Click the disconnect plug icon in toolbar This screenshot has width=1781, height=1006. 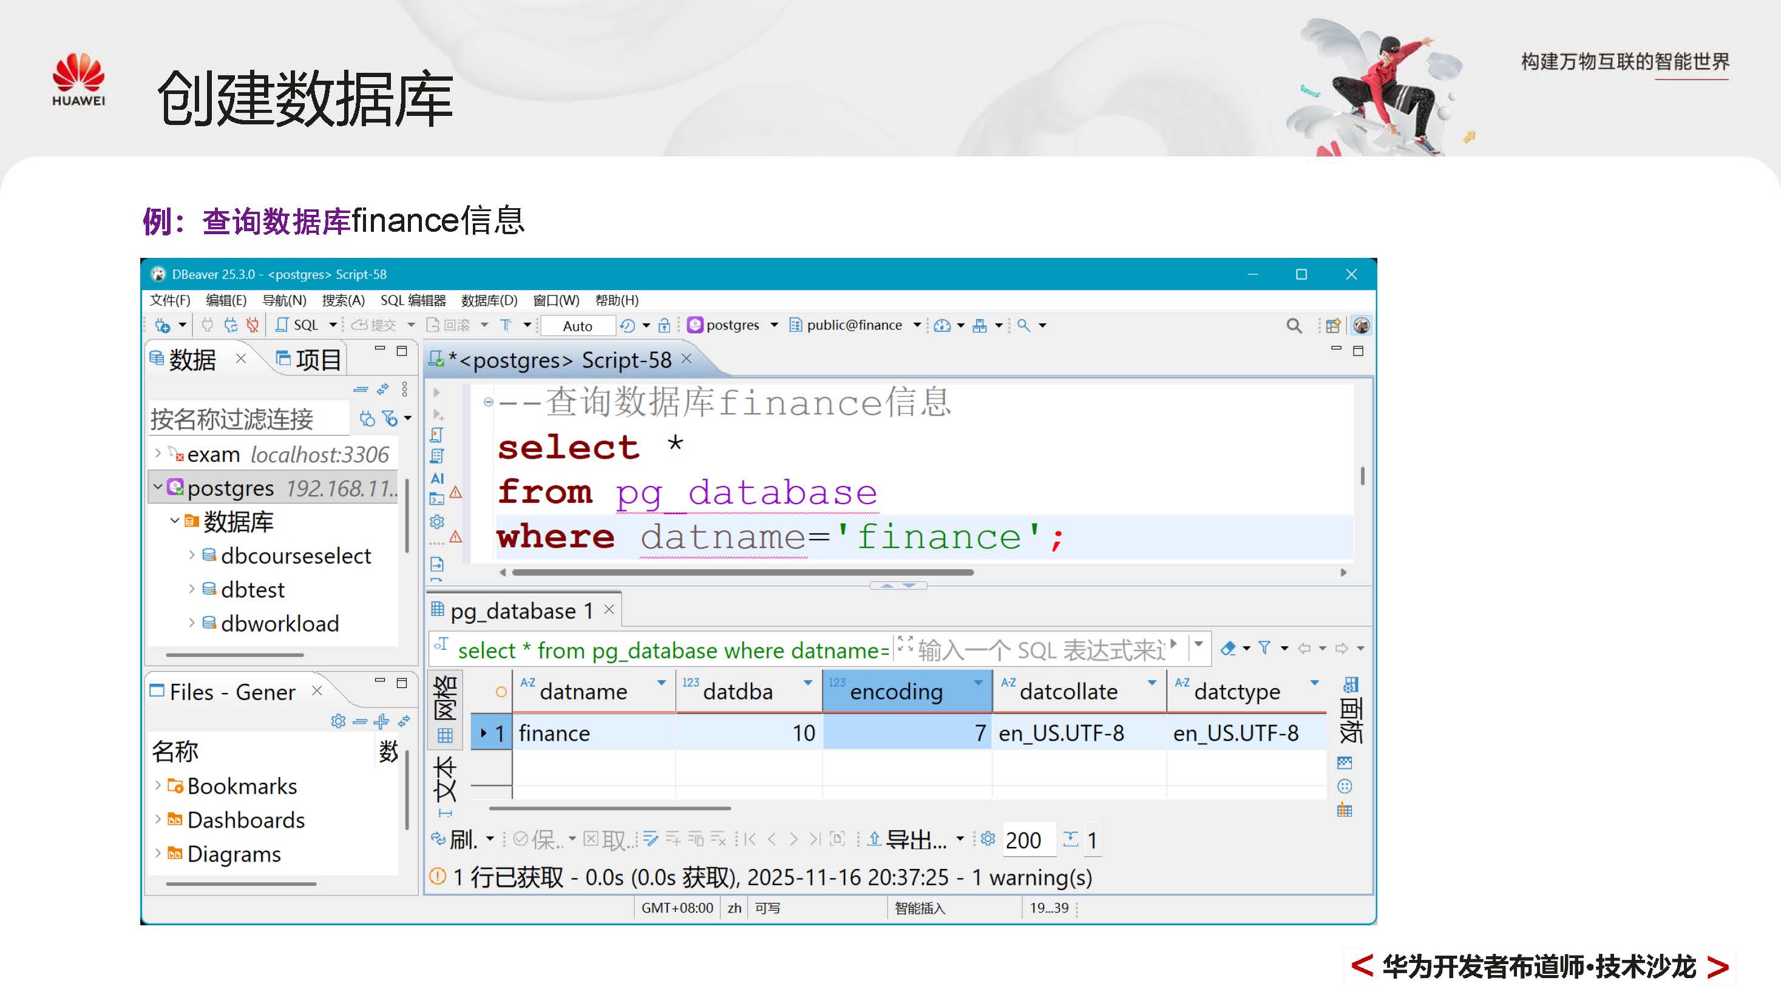[x=253, y=325]
